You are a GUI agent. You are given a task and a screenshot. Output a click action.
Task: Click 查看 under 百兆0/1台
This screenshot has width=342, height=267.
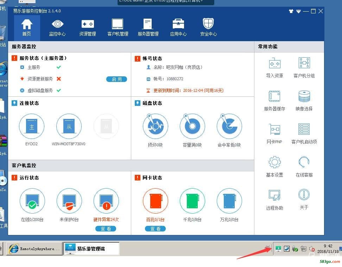(155, 229)
